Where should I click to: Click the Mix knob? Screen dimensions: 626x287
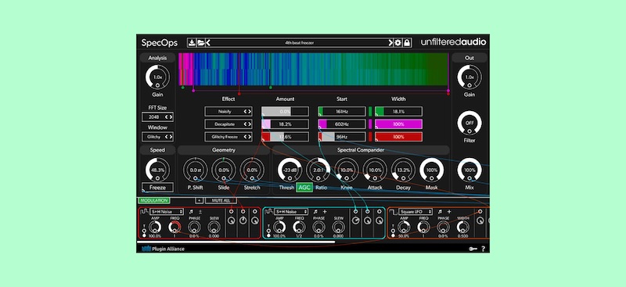click(x=469, y=170)
